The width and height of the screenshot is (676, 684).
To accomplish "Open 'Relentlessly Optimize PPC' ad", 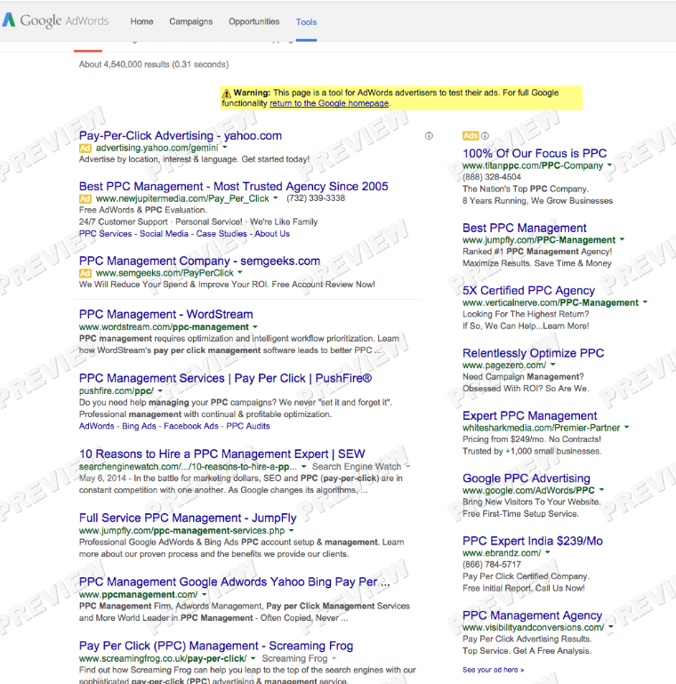I will tap(533, 353).
